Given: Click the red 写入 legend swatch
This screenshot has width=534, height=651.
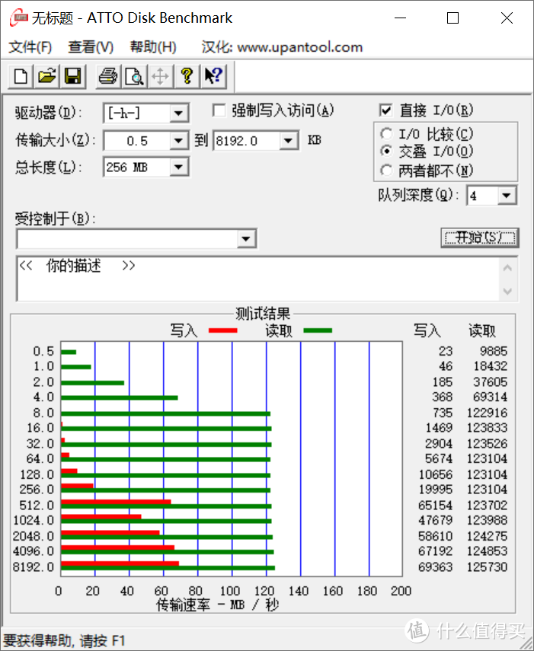Looking at the screenshot, I should click(223, 330).
